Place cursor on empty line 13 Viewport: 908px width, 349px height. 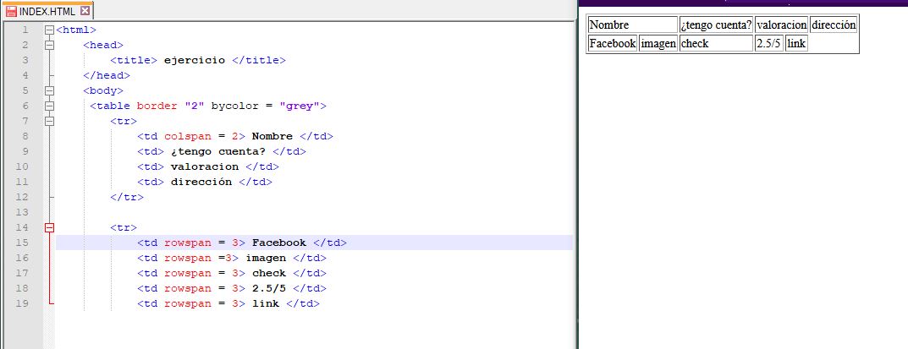254,212
